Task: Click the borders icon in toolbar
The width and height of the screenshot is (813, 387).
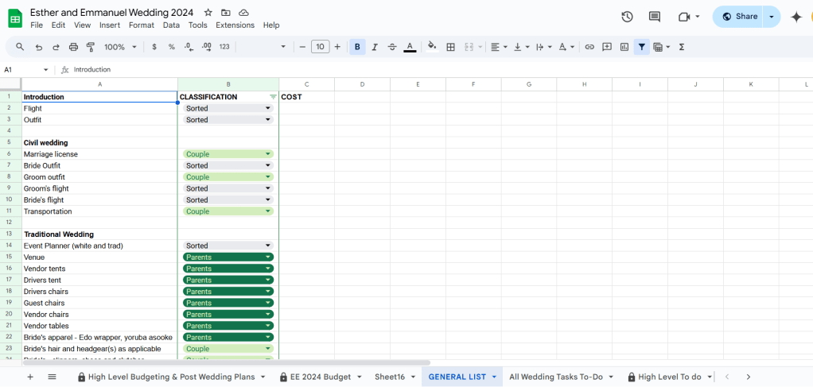Action: coord(450,47)
